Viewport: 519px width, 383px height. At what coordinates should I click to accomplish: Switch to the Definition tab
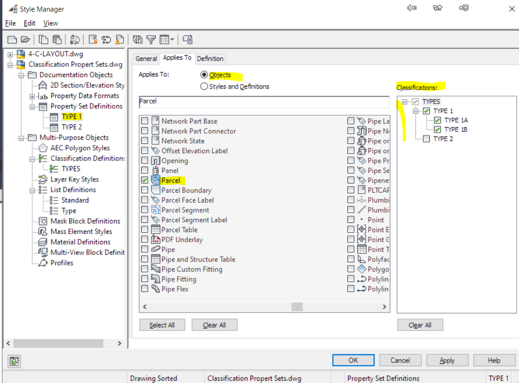210,58
